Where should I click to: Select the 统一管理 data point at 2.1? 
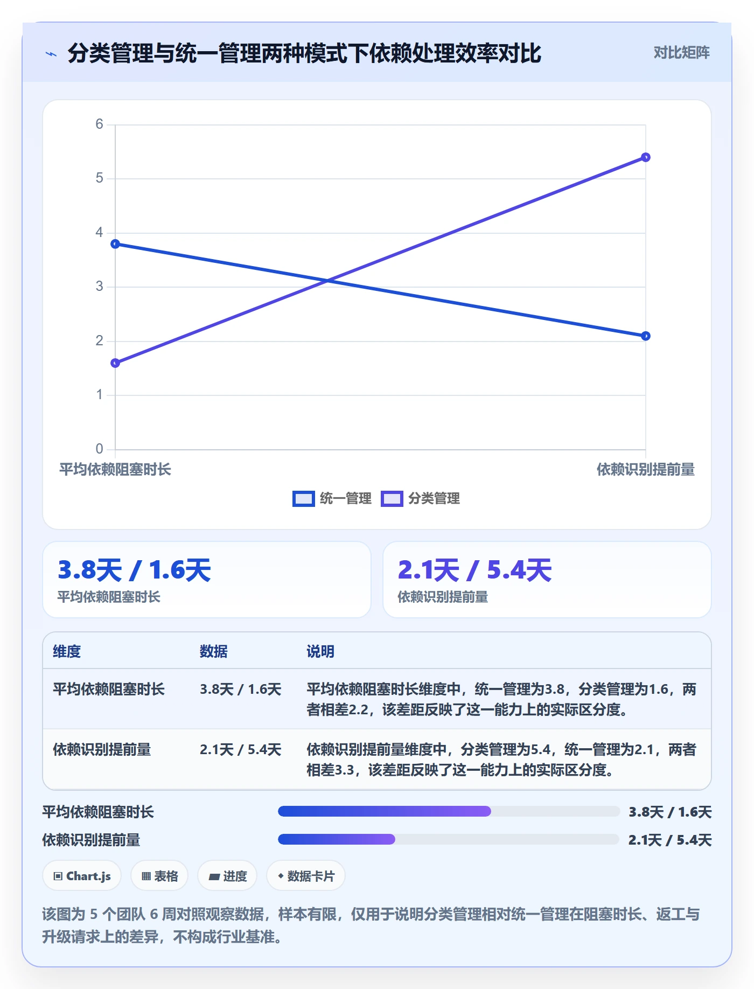pos(646,336)
